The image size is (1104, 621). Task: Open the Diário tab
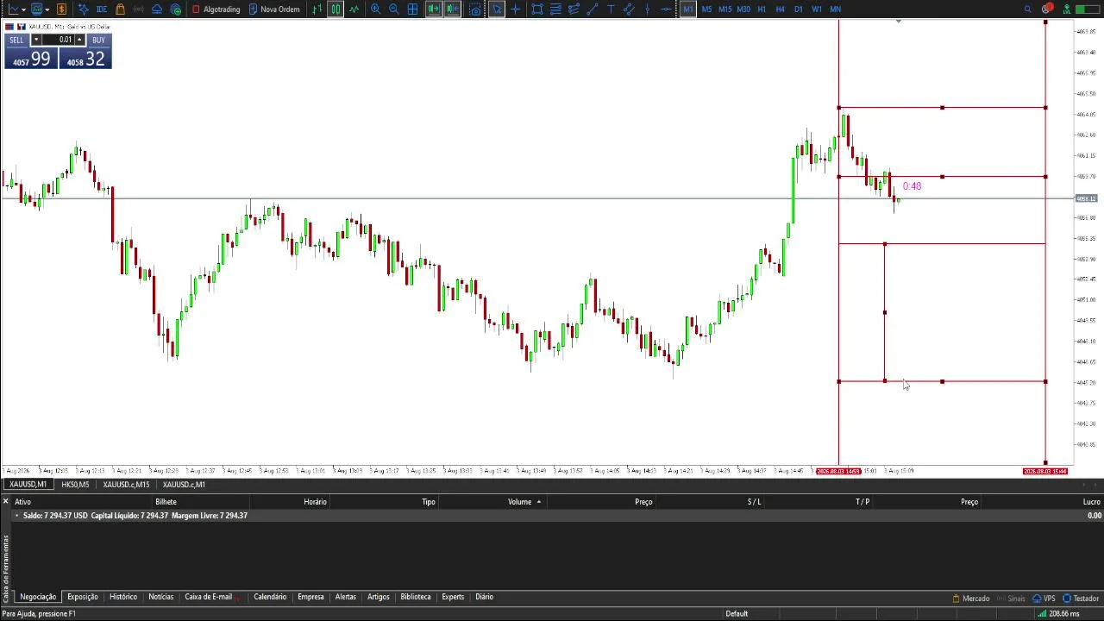(484, 597)
